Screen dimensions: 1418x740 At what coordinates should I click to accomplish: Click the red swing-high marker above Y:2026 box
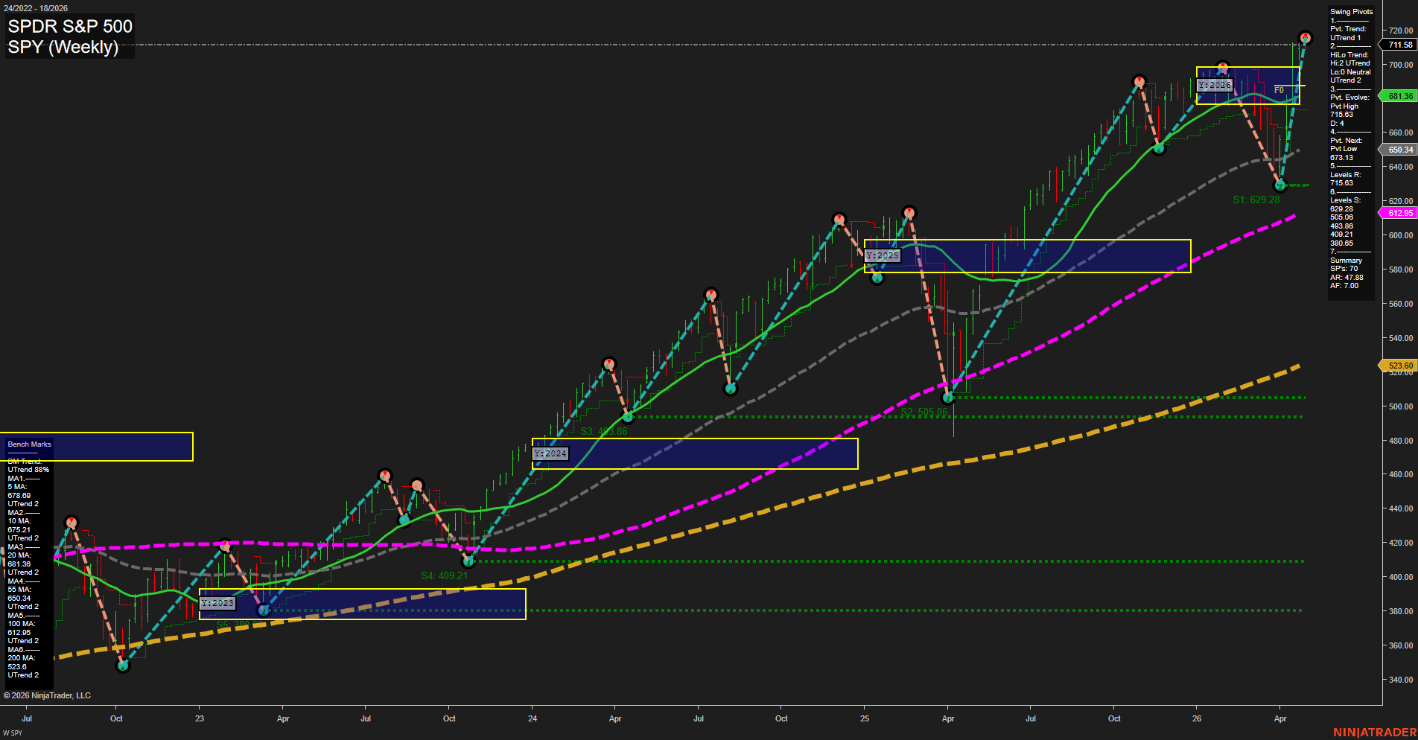coord(1222,66)
